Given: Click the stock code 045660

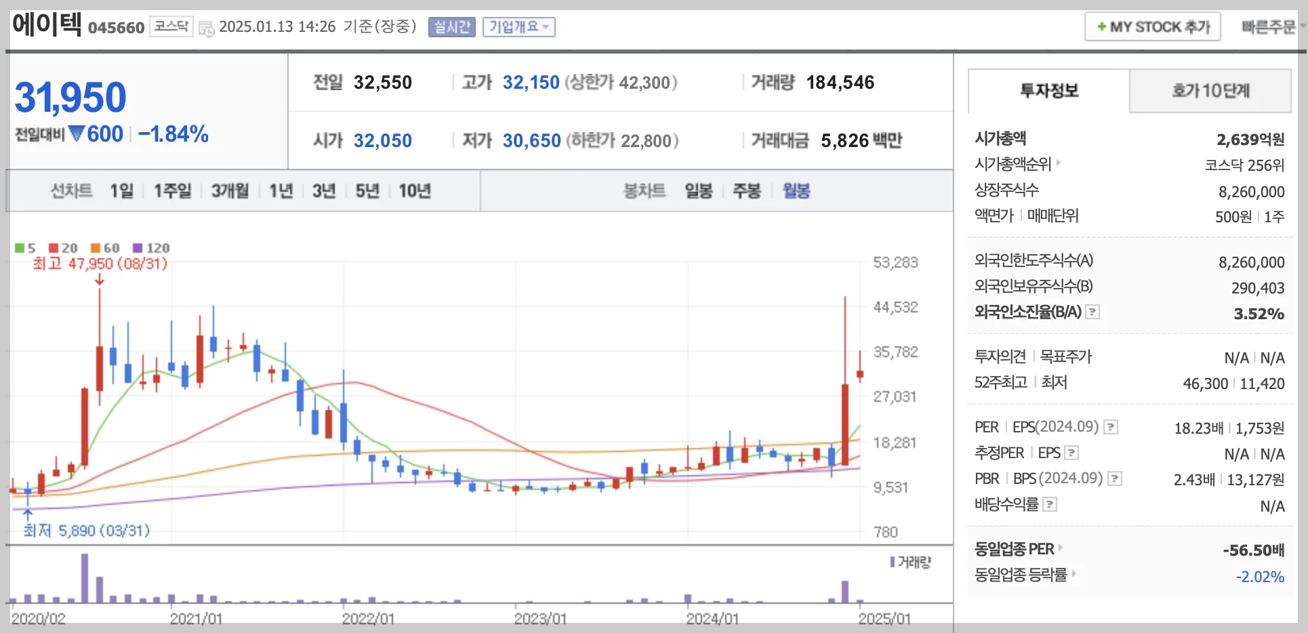Looking at the screenshot, I should (117, 28).
